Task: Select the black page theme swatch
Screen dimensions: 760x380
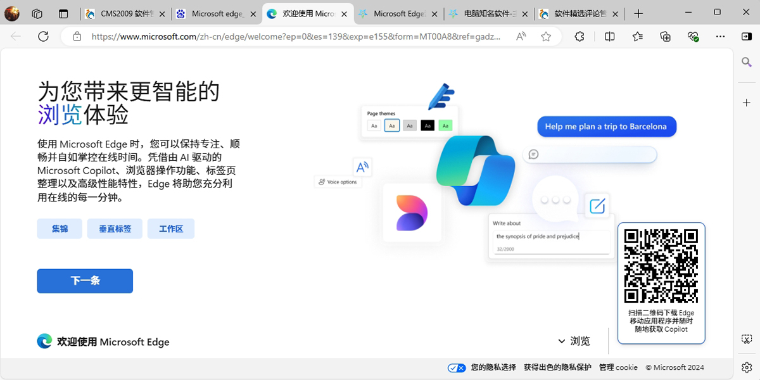Action: click(427, 125)
